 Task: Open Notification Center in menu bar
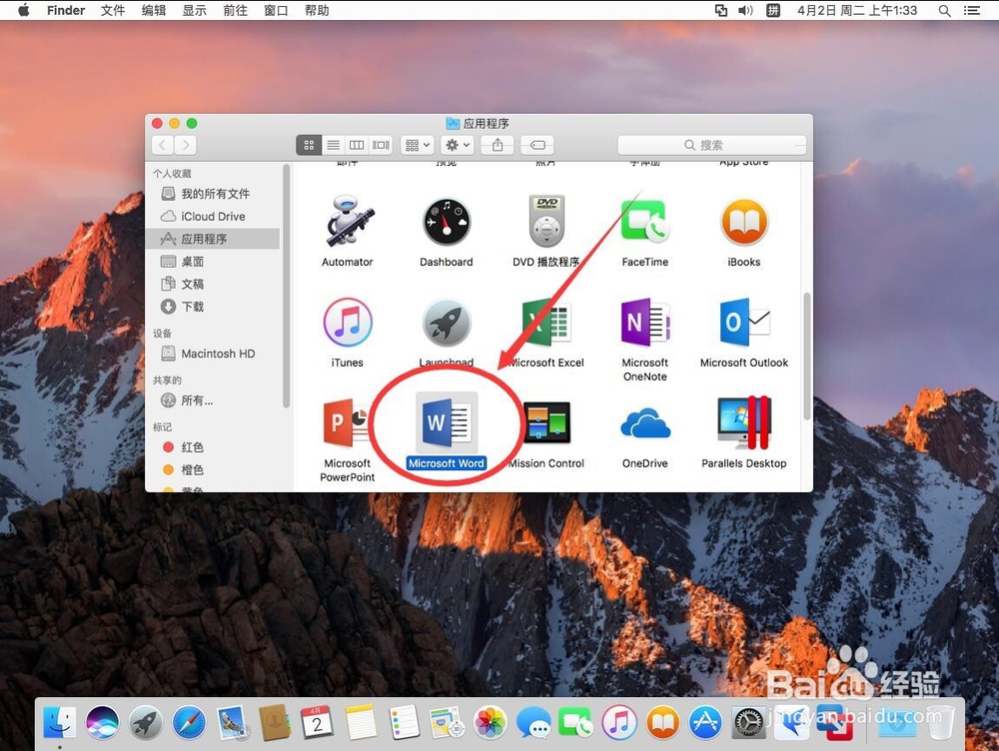972,10
